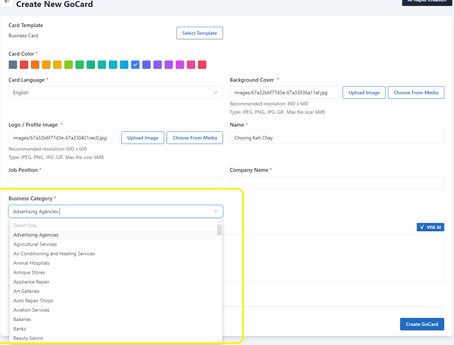454x345 pixels.
Task: Open the Card Language dropdown
Action: (x=116, y=93)
